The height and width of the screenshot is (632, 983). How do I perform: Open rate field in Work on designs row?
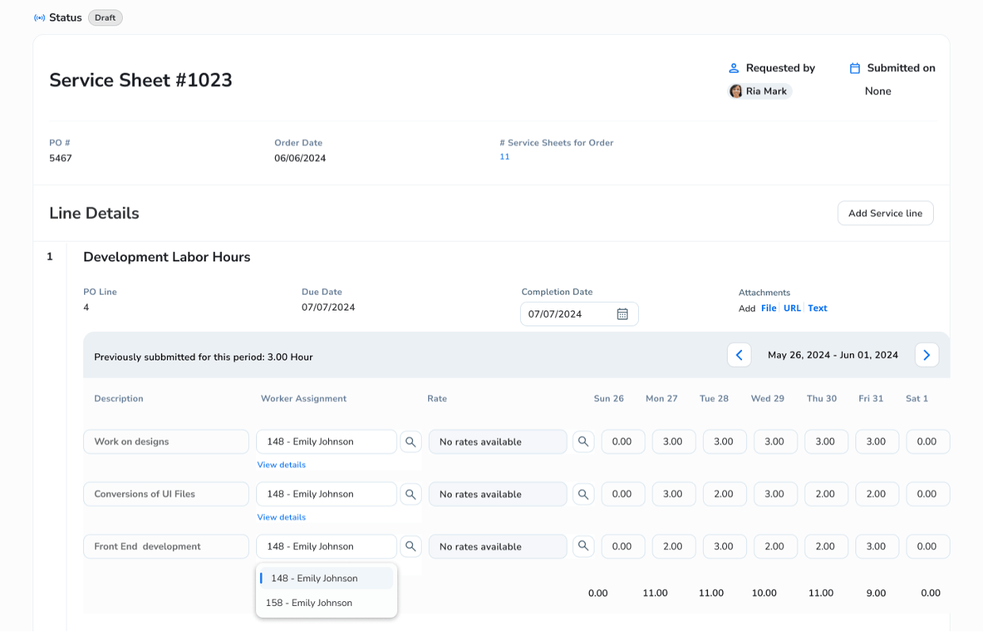pyautogui.click(x=498, y=442)
